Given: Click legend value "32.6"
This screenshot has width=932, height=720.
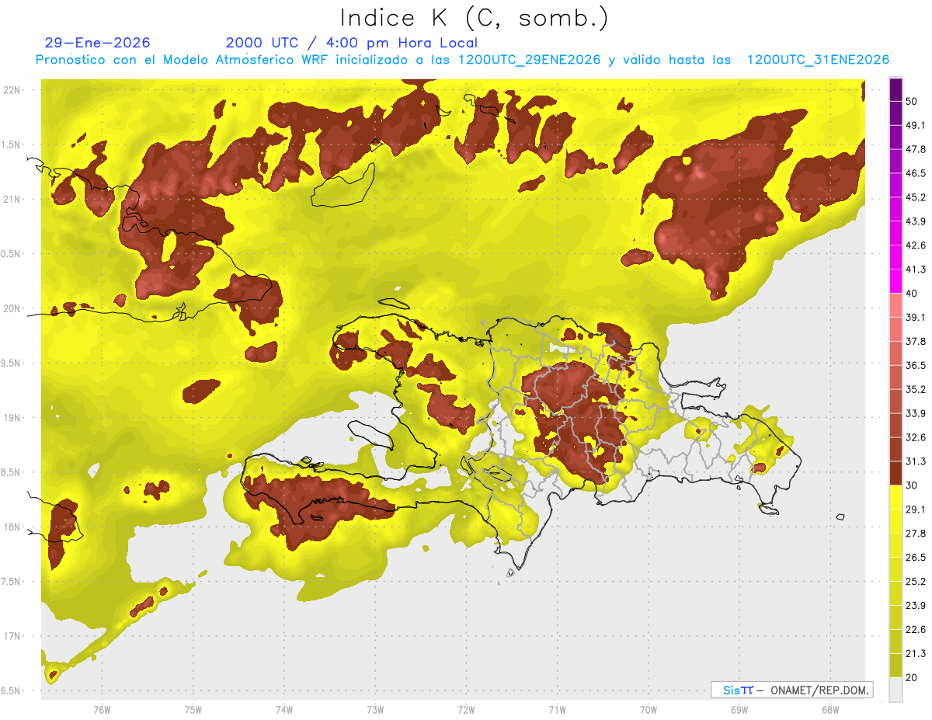Looking at the screenshot, I should 916,437.
